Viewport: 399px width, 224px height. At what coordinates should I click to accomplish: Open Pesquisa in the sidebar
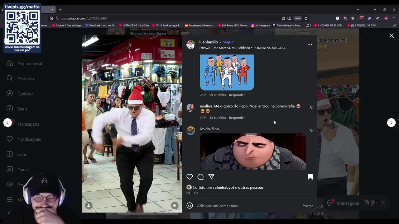pos(20,79)
